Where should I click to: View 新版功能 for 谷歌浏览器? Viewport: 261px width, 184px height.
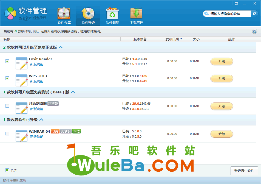click(x=37, y=109)
